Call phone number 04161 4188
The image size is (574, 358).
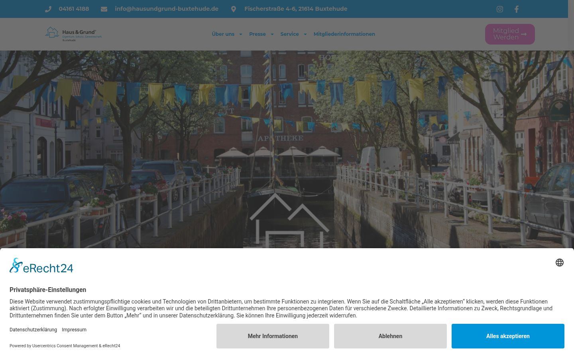click(x=74, y=9)
